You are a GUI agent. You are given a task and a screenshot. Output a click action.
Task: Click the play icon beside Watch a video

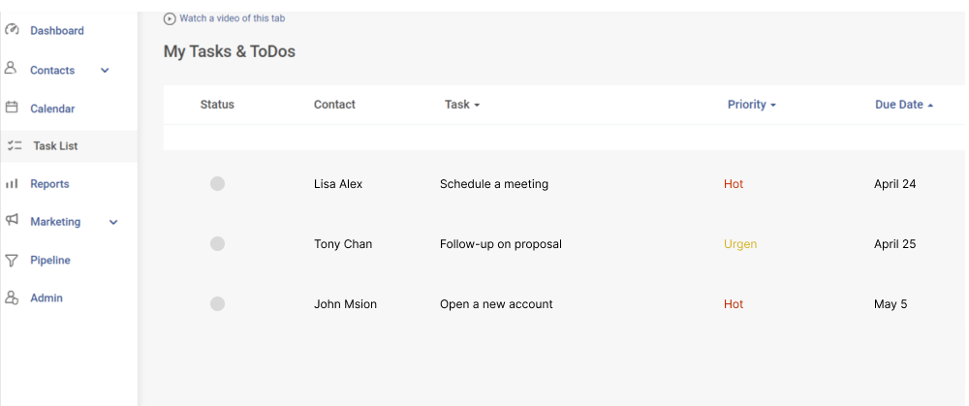pyautogui.click(x=170, y=19)
